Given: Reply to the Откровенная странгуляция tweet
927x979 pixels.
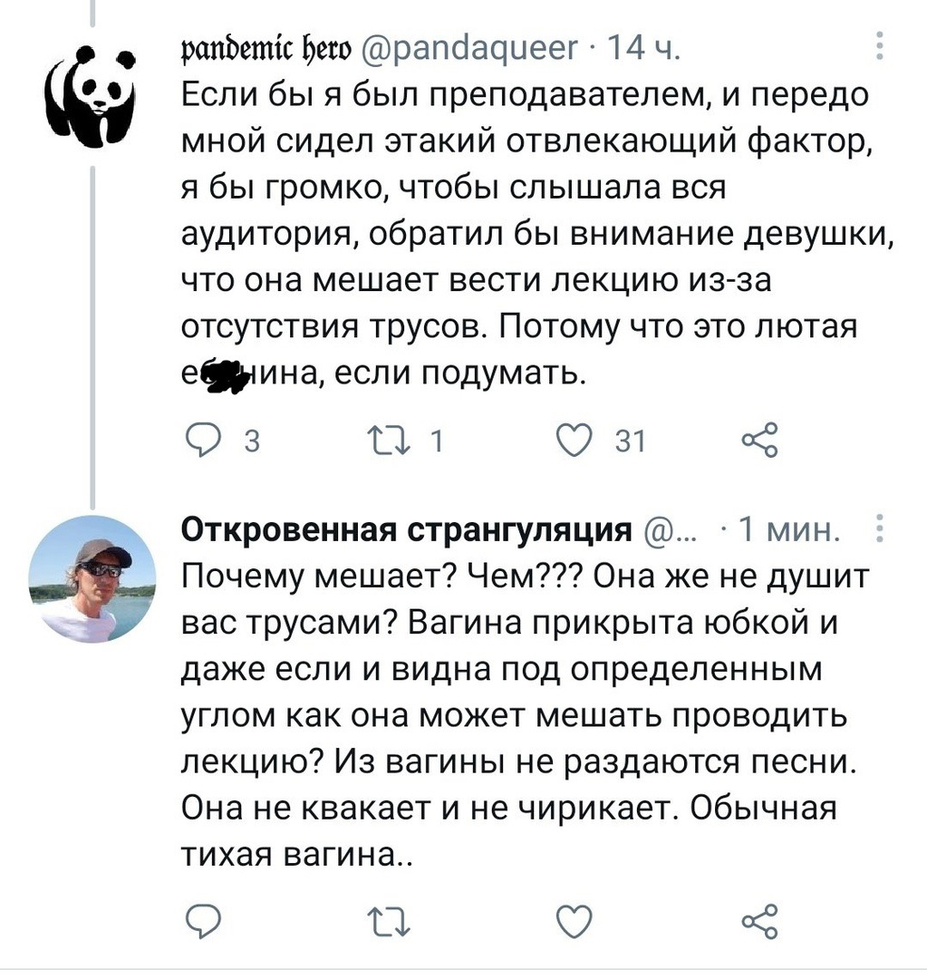Looking at the screenshot, I should [x=198, y=922].
